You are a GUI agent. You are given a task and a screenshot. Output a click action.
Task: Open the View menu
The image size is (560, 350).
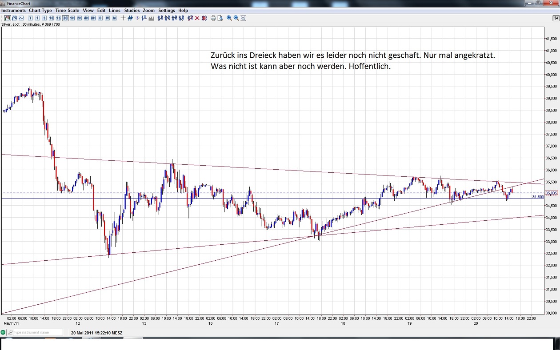coord(88,10)
